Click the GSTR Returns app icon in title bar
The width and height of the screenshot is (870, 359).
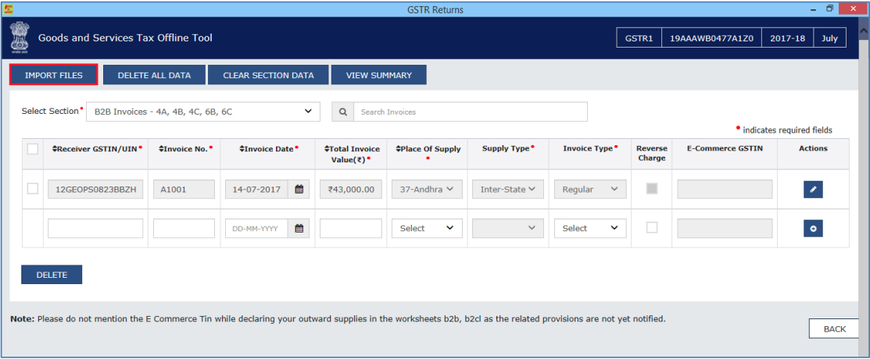point(9,9)
